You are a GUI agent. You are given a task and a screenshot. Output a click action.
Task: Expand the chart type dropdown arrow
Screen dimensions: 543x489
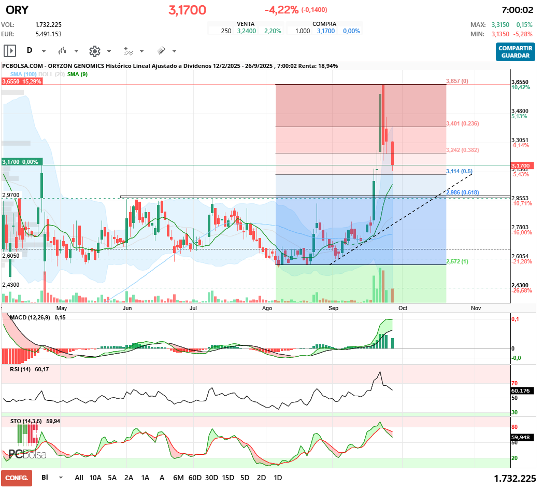point(76,51)
